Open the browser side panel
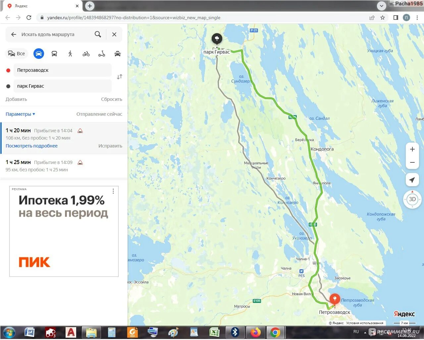 point(396,18)
